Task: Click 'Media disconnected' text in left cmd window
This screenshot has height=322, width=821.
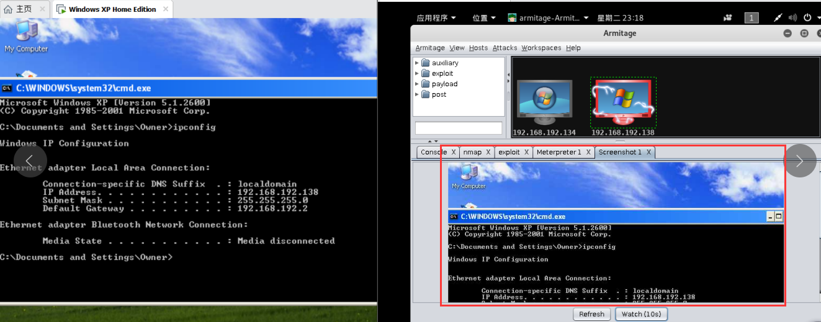Action: pos(286,241)
